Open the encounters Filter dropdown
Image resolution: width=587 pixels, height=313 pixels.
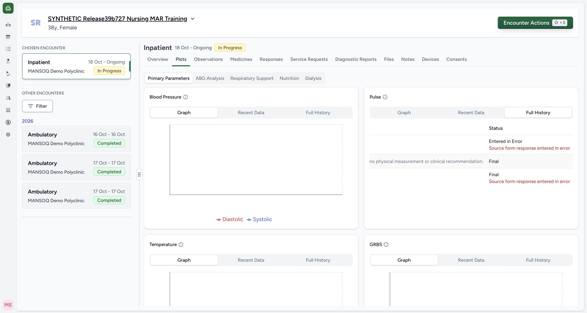point(37,106)
